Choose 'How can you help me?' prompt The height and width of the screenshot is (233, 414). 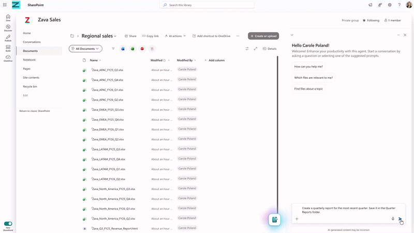(x=308, y=67)
